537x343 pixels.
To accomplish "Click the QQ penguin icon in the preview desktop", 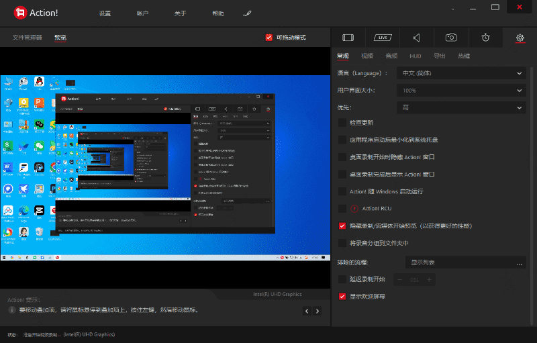I will coord(39,82).
